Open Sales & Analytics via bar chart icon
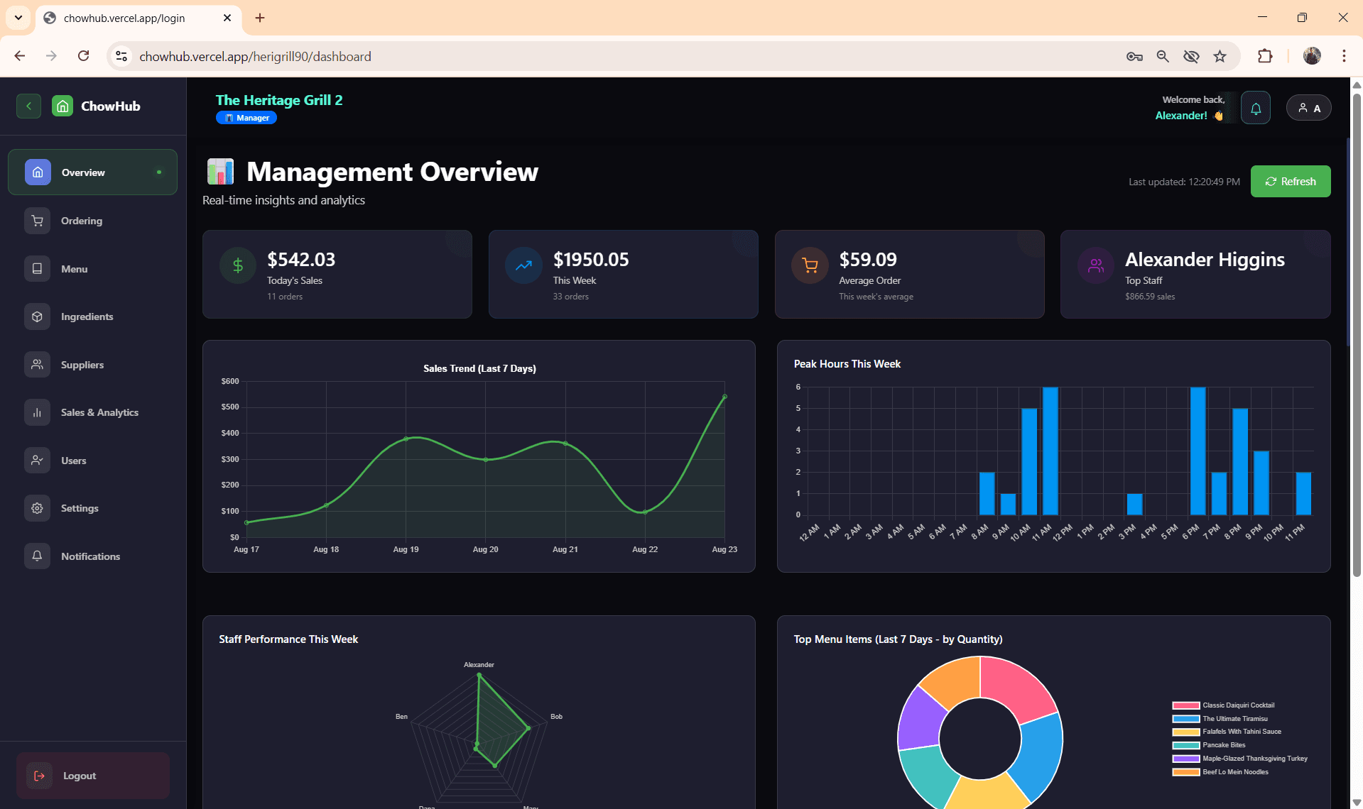 tap(37, 412)
